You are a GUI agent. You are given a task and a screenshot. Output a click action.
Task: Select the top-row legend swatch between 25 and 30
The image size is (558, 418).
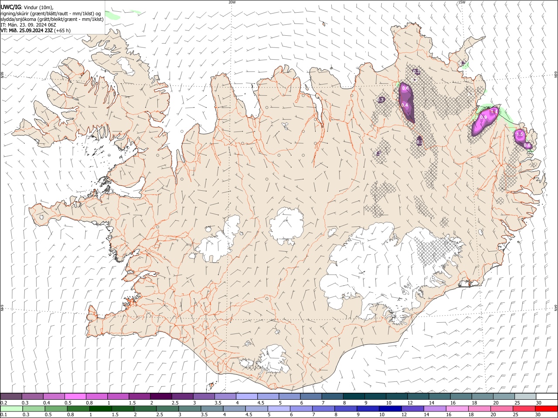pyautogui.click(x=525, y=396)
